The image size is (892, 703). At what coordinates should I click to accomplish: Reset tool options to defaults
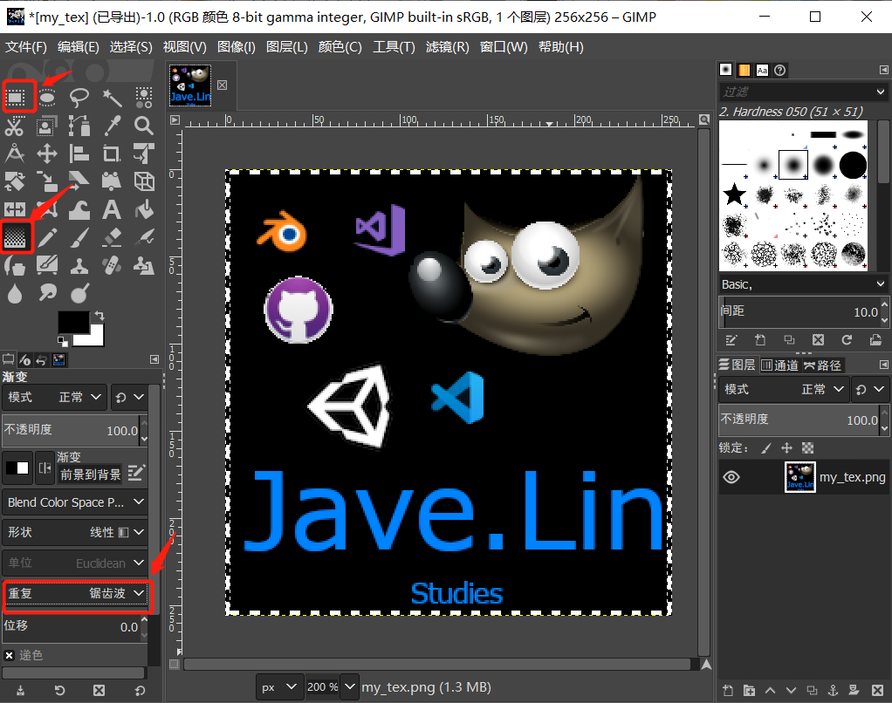click(140, 691)
